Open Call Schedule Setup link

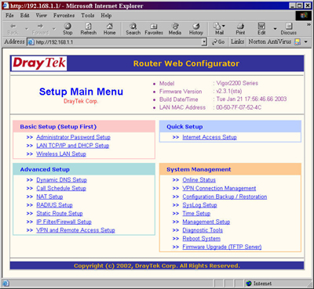[x=61, y=188]
